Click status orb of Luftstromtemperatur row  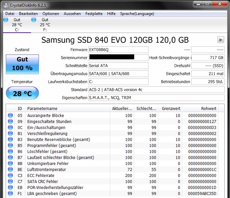[10, 169]
